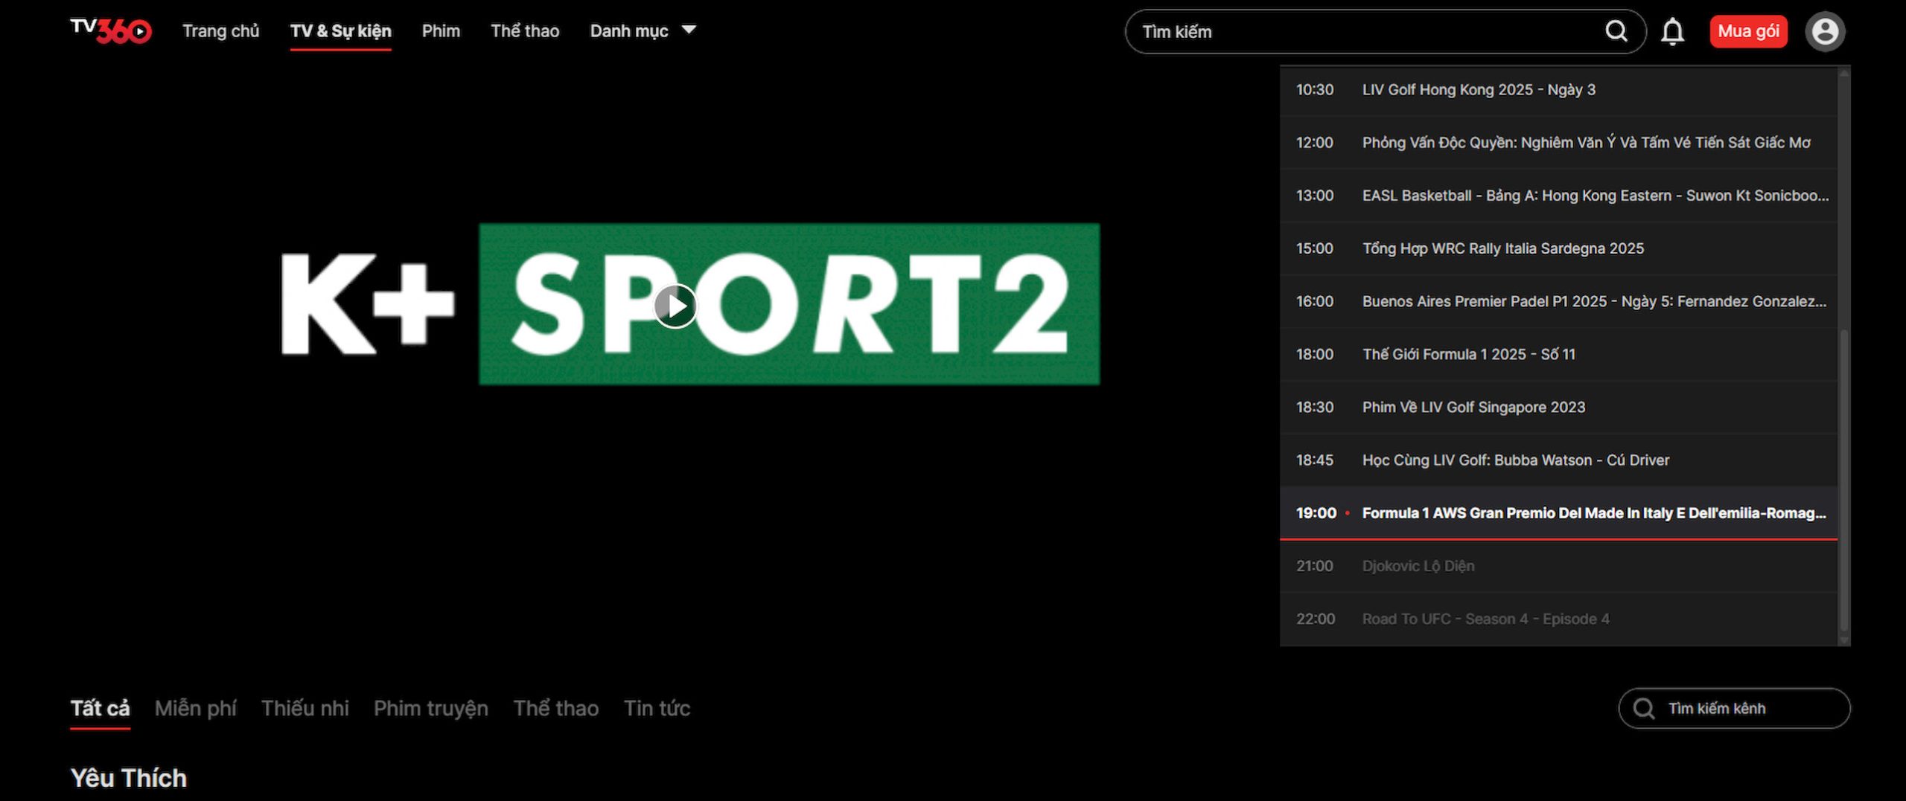Open the notifications bell
This screenshot has height=801, width=1906.
tap(1672, 31)
